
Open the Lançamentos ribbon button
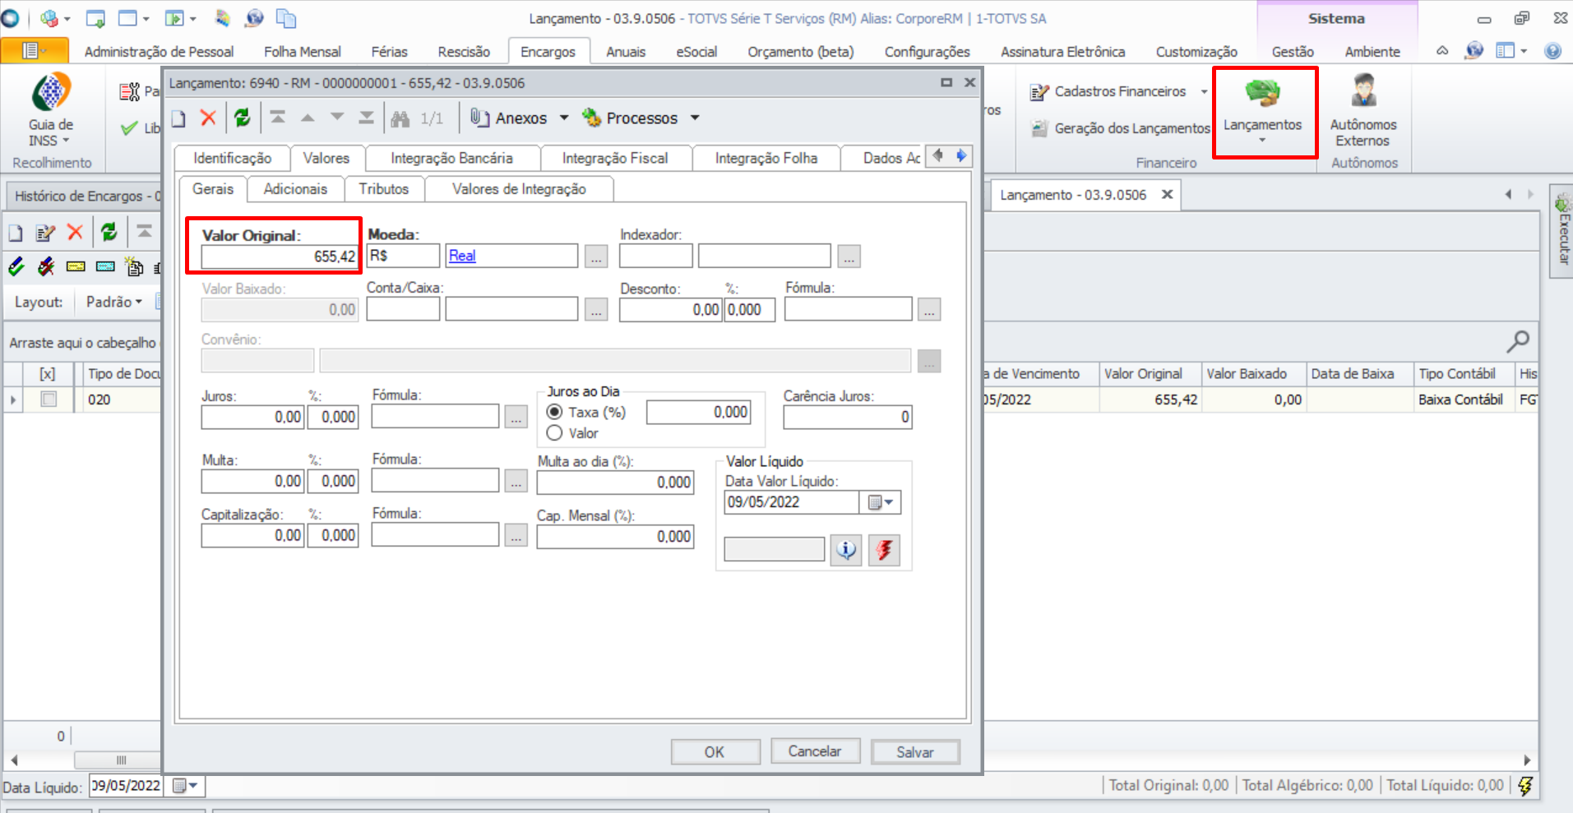pos(1263,112)
